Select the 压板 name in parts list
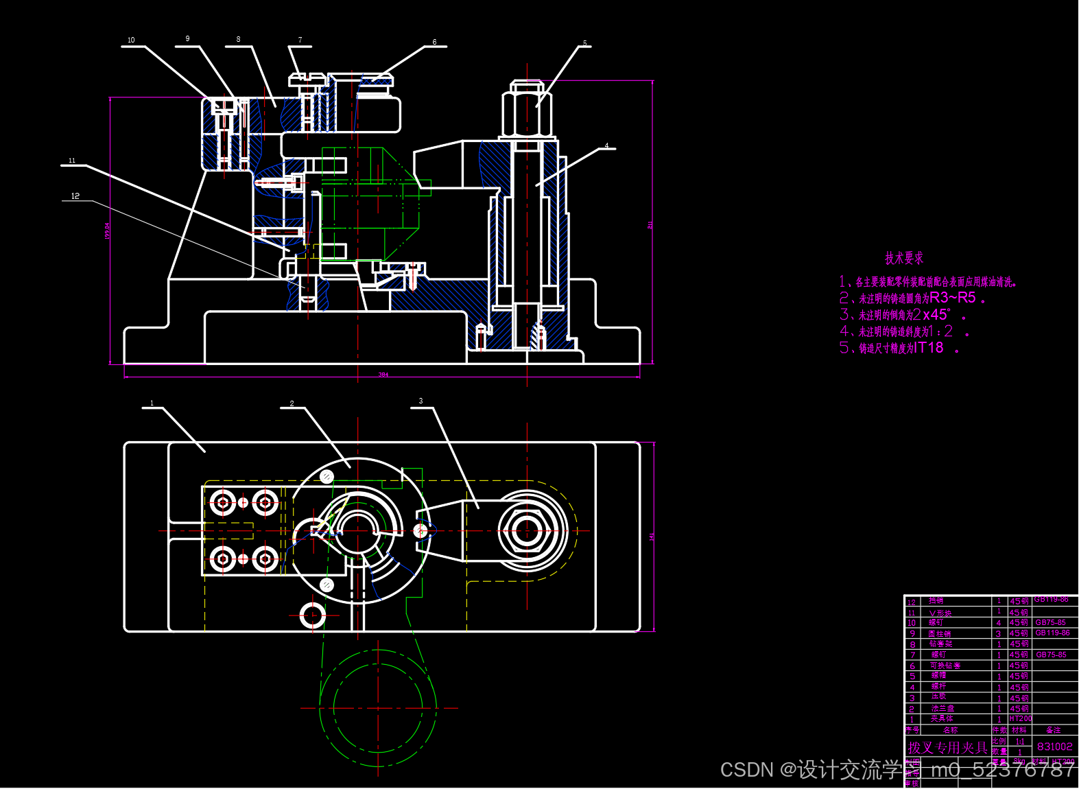Viewport: 1079px width, 789px height. (x=938, y=696)
